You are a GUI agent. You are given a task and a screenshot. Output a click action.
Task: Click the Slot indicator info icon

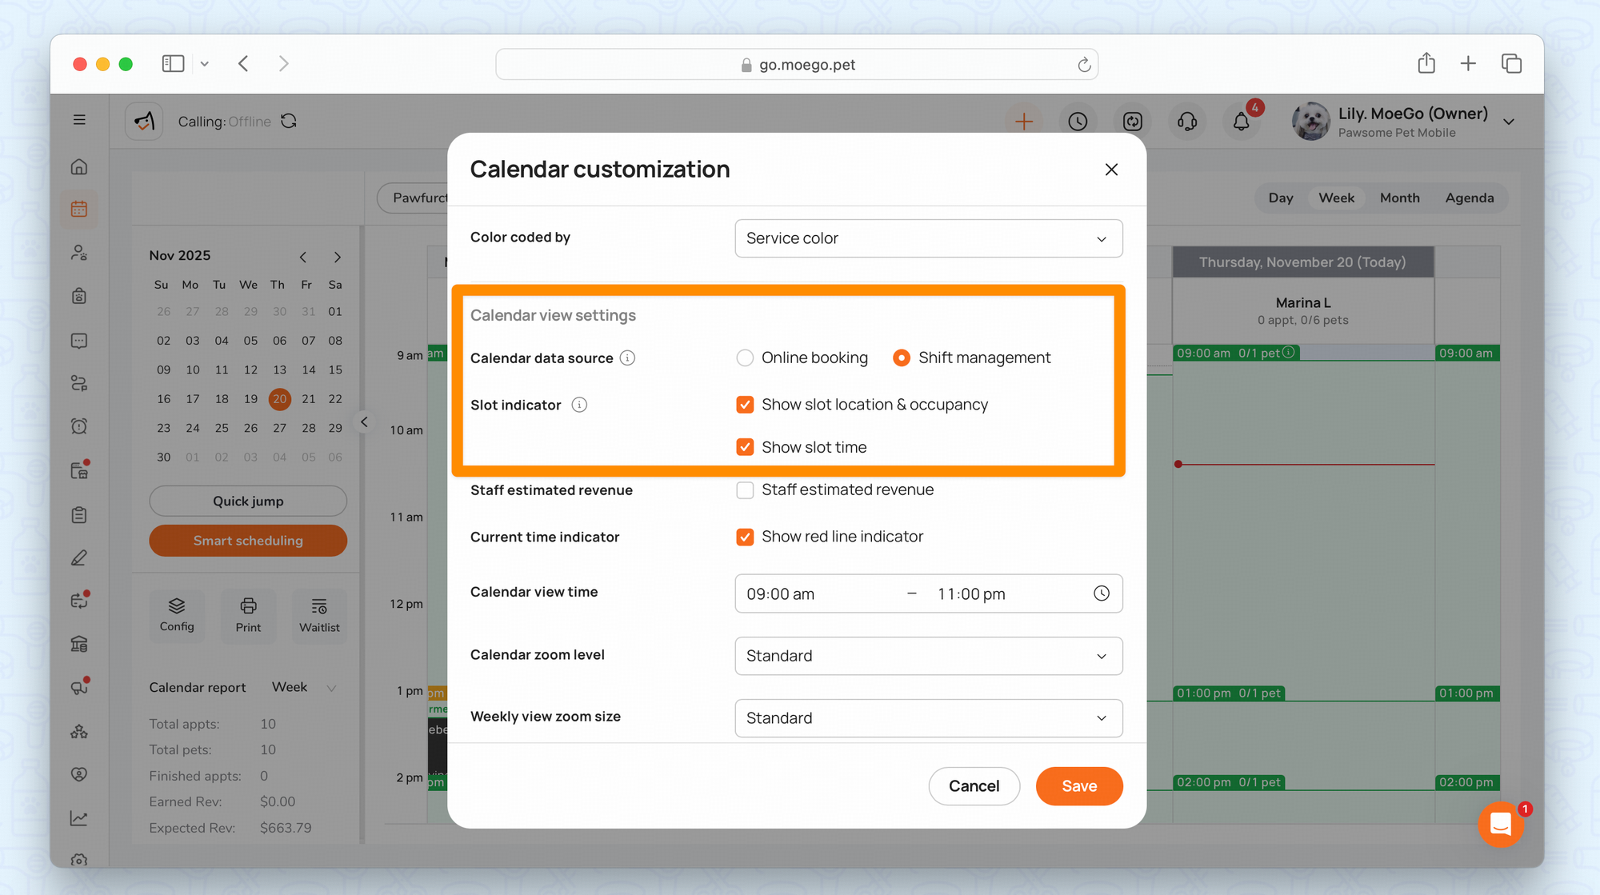[579, 405]
